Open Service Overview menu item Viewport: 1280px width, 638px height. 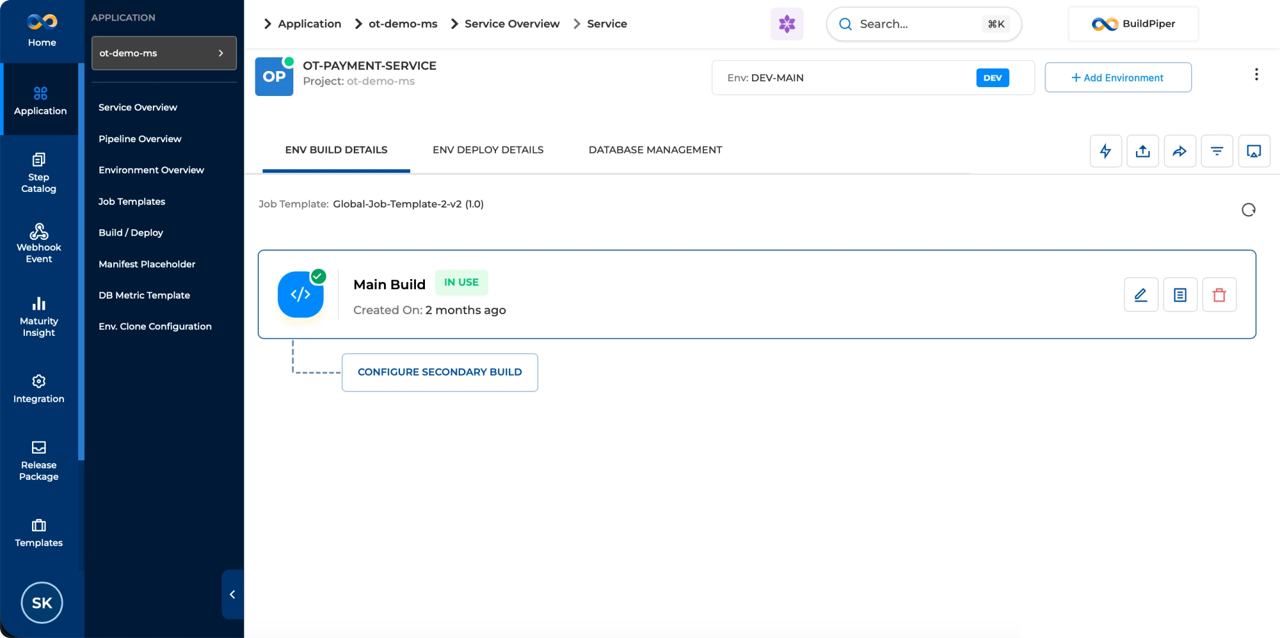pos(137,107)
